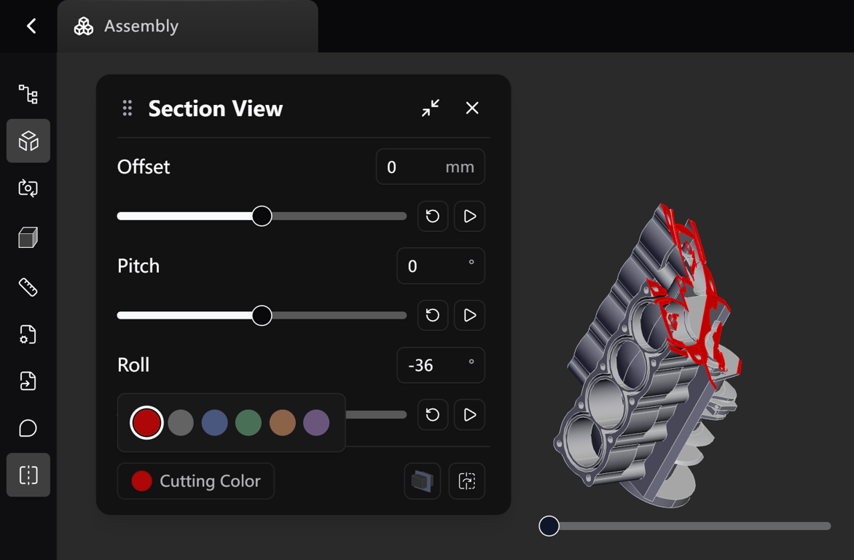
Task: Click the Roll slider track
Action: [x=376, y=414]
